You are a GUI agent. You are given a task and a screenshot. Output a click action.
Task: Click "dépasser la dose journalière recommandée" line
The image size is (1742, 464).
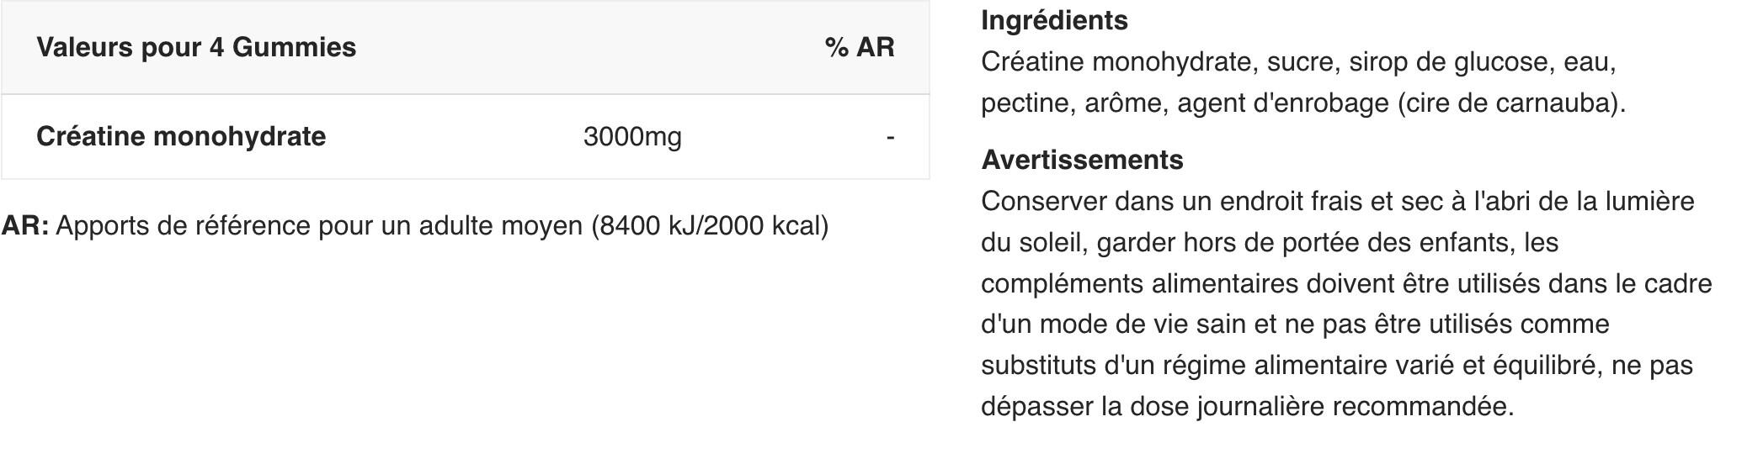pyautogui.click(x=1247, y=406)
